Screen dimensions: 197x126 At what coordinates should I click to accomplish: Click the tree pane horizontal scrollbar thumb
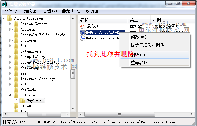[44, 114]
